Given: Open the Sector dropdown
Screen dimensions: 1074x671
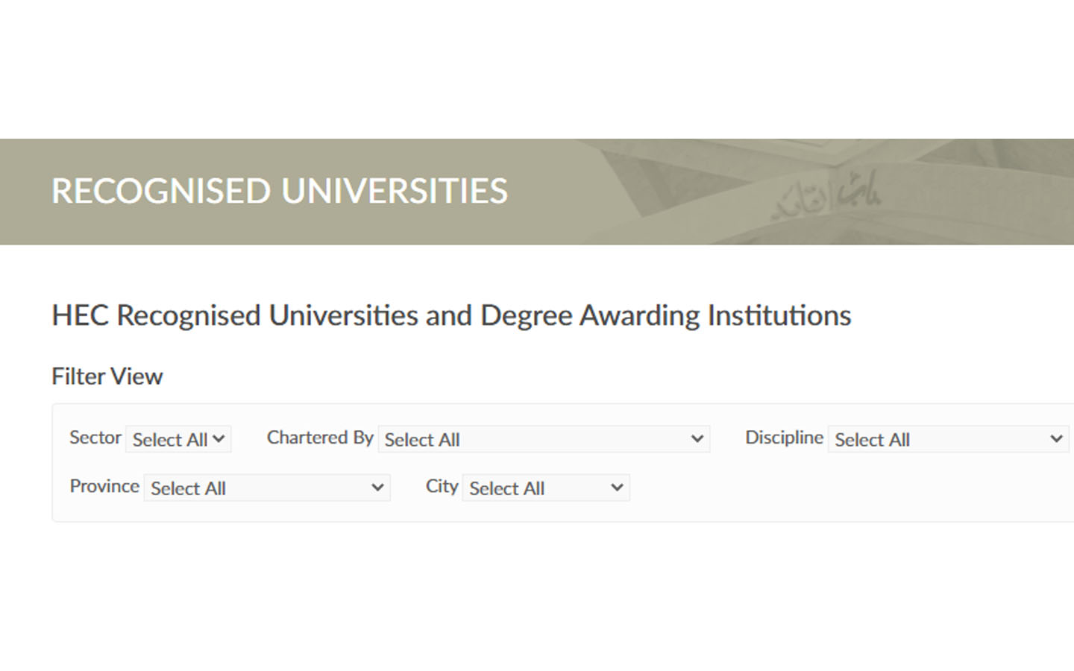Looking at the screenshot, I should [x=178, y=439].
